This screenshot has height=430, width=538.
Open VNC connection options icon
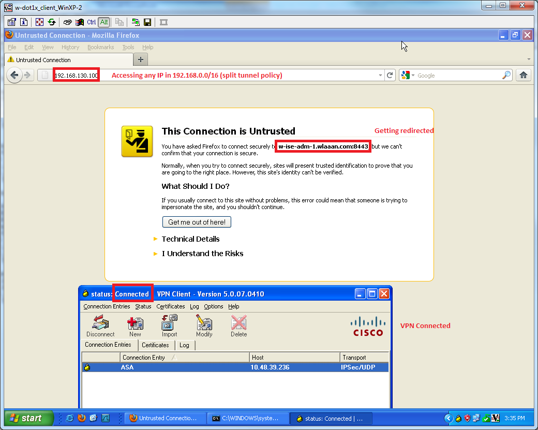tap(11, 22)
